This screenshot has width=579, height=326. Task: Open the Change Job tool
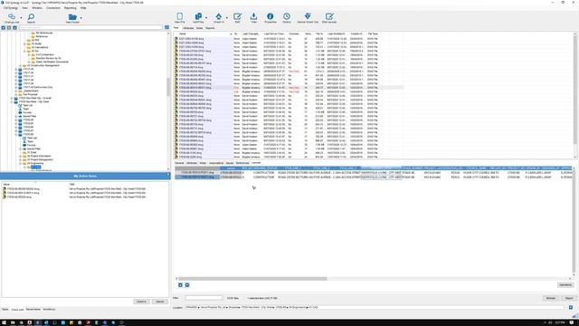coord(12,18)
